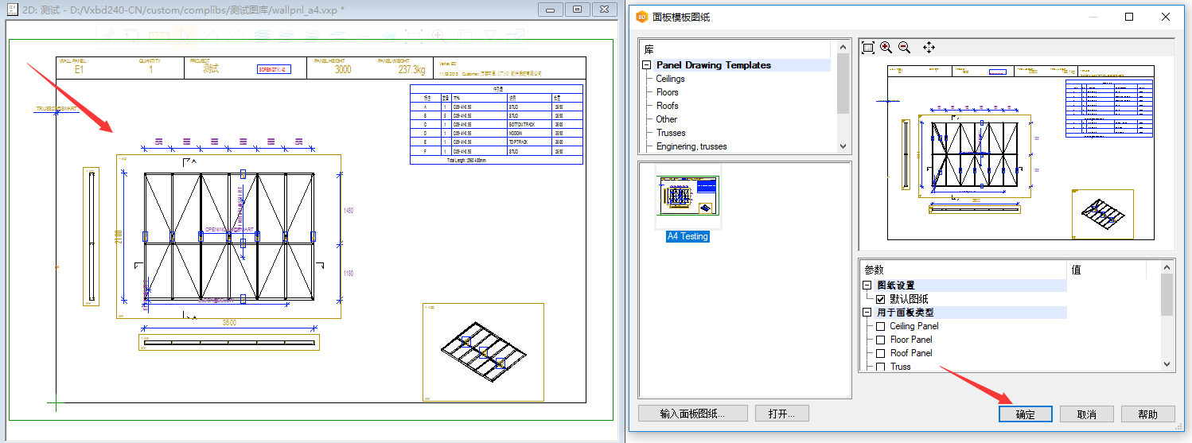
Task: Click the E1 wall panel label in drawing
Action: tap(80, 69)
